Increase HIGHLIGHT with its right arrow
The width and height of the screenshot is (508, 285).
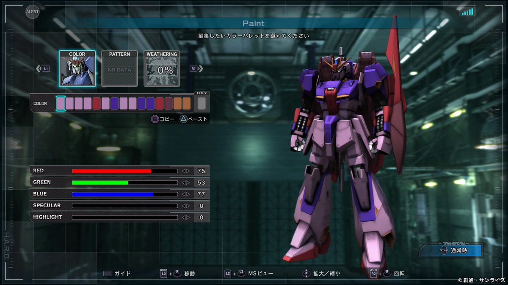coord(188,217)
